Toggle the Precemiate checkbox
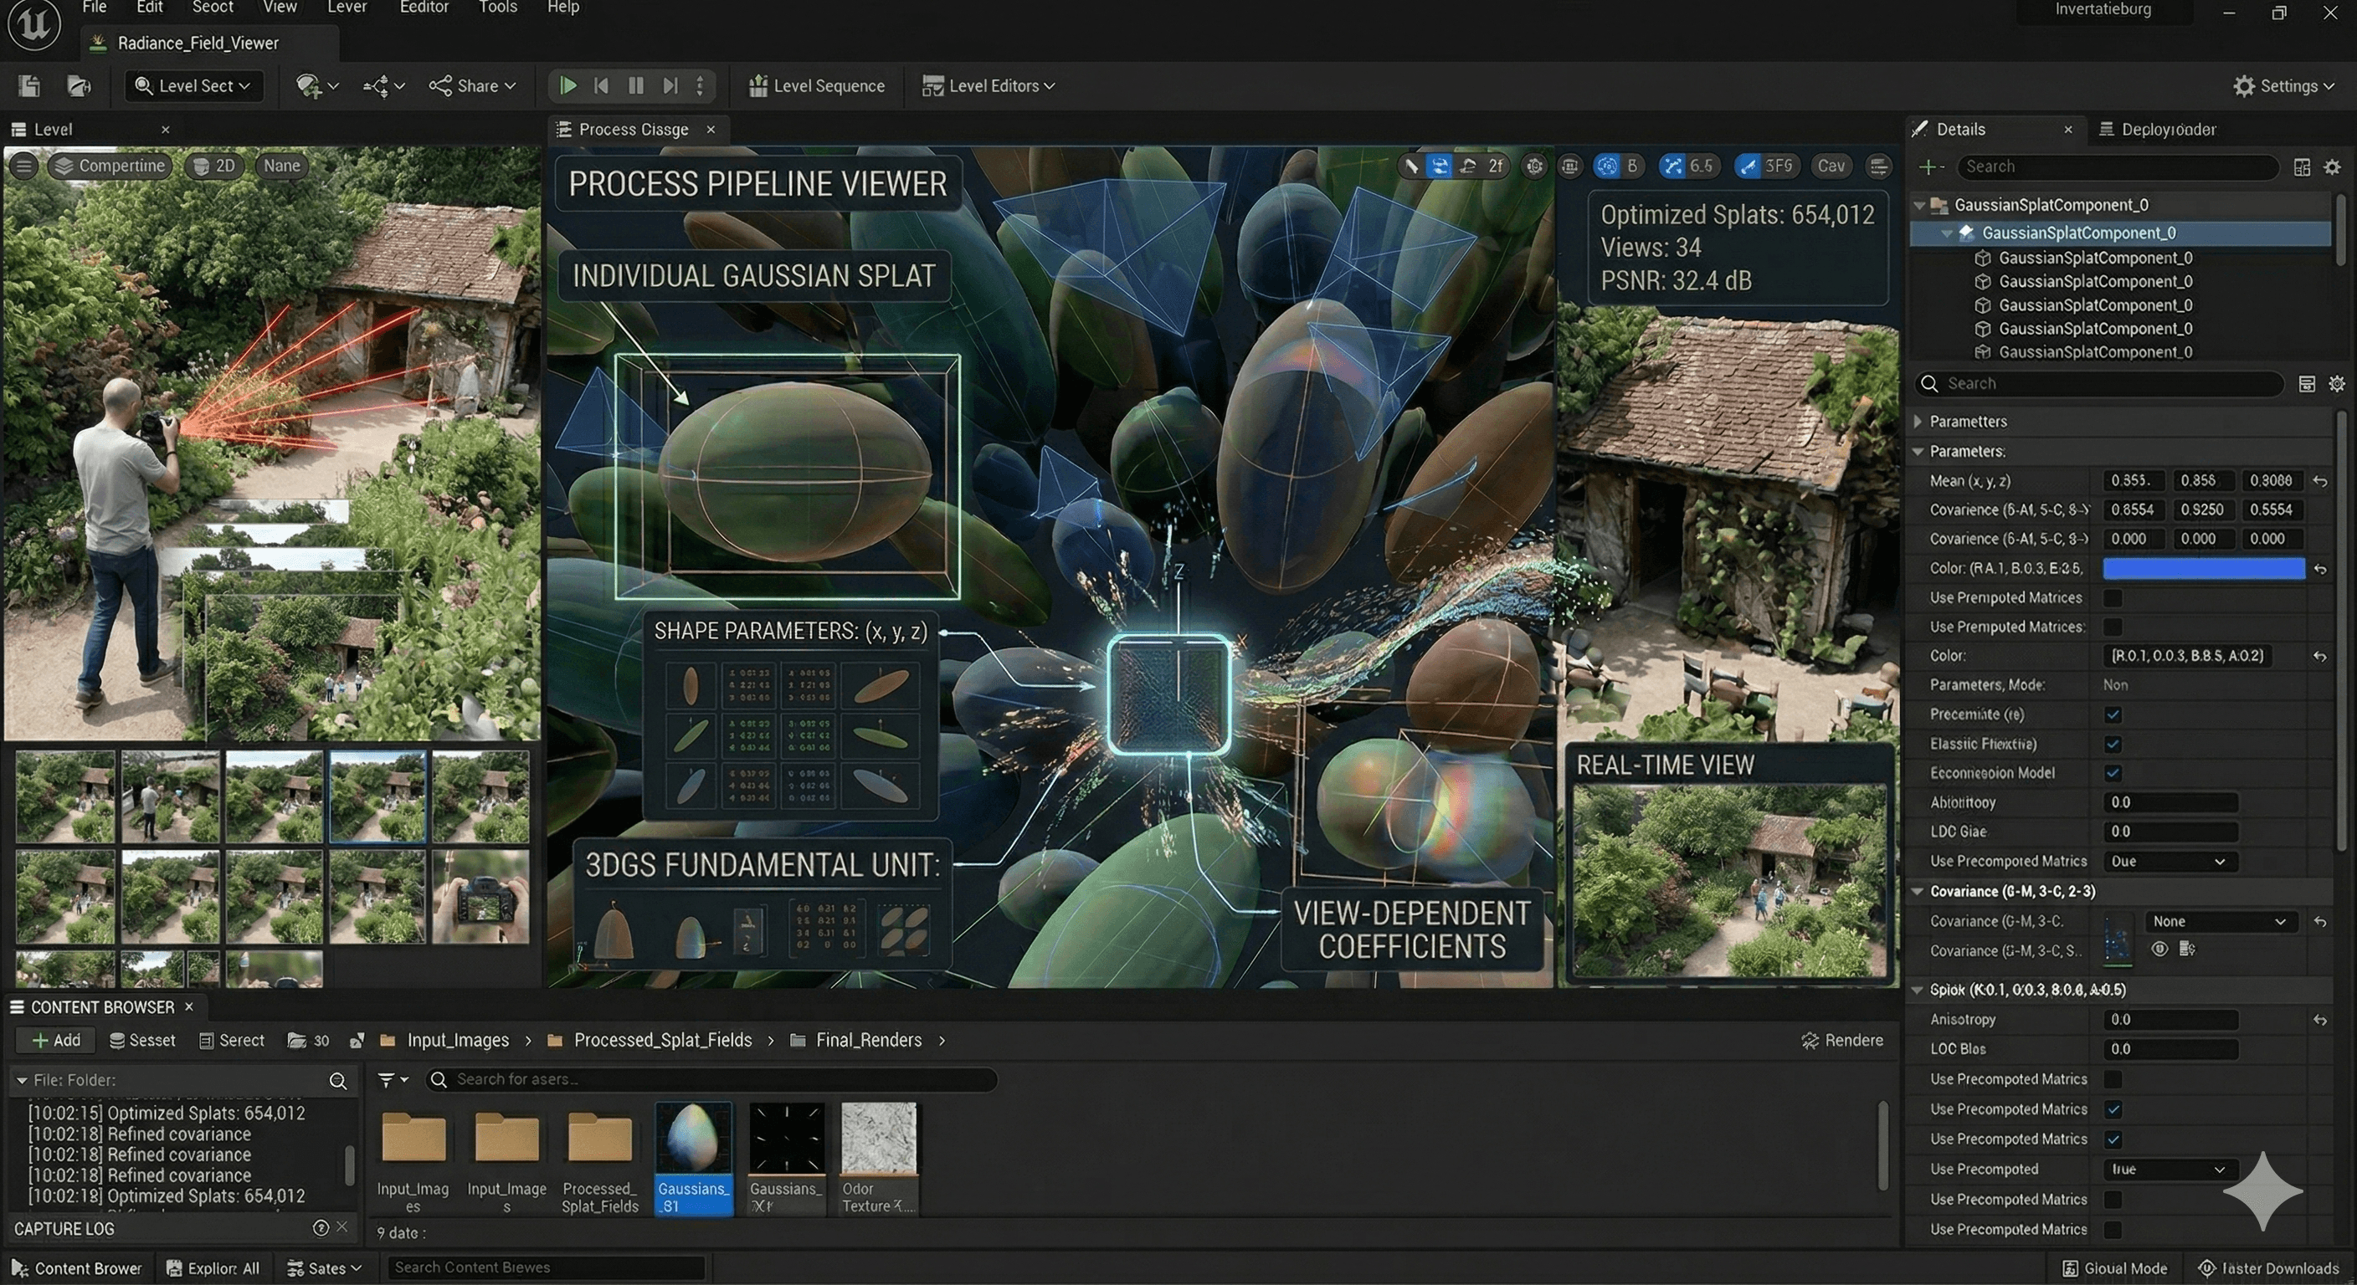Image resolution: width=2357 pixels, height=1285 pixels. [x=2113, y=715]
